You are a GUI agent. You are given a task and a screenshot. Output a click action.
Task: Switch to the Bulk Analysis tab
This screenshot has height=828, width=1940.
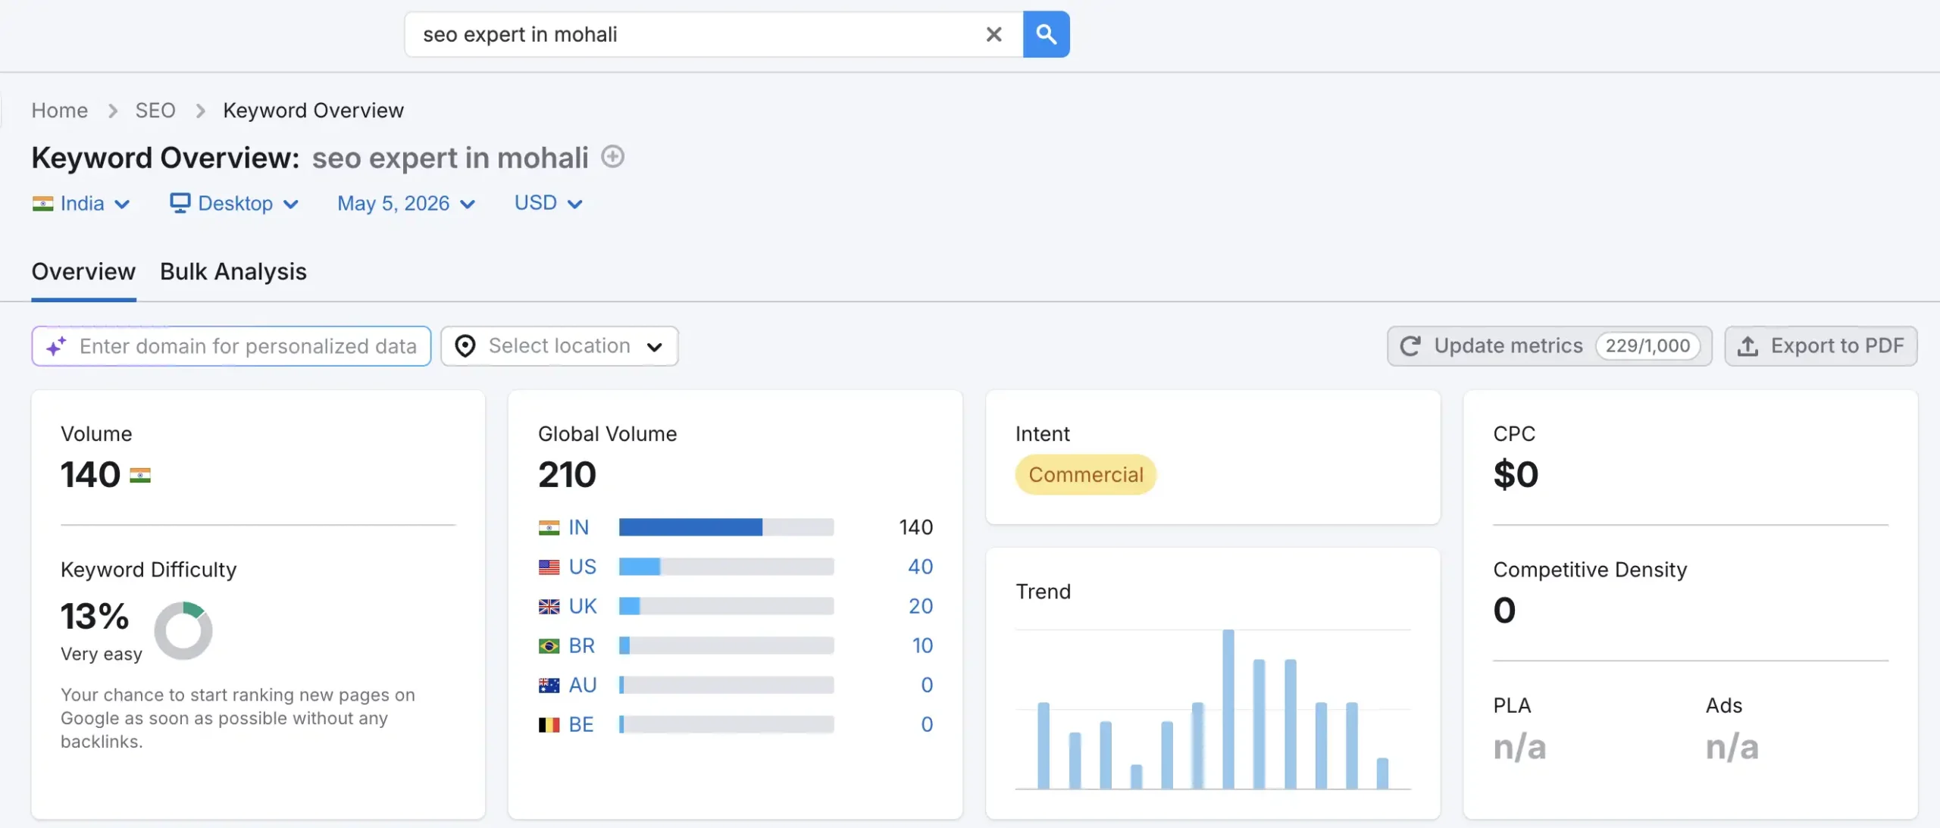(x=233, y=271)
